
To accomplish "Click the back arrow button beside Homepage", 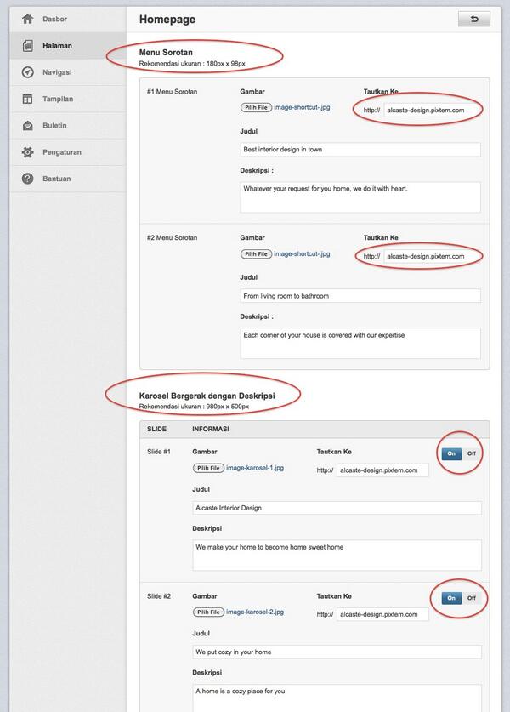I will [x=474, y=19].
